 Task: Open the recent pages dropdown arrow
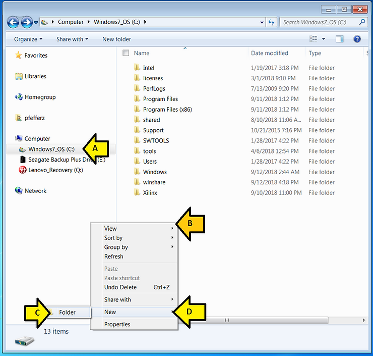coord(36,22)
